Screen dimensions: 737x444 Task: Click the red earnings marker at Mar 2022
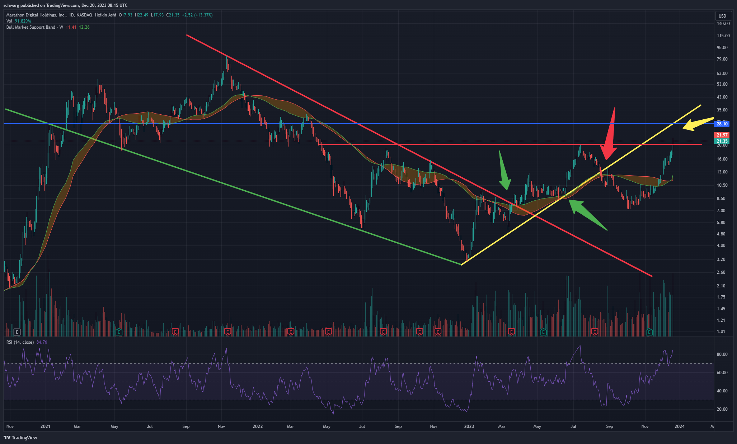coord(291,332)
